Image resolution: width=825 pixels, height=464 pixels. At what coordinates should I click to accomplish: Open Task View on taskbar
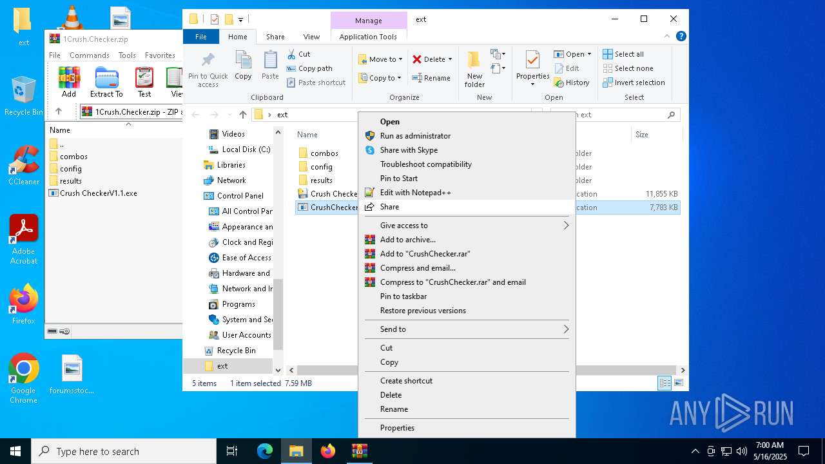pos(233,451)
